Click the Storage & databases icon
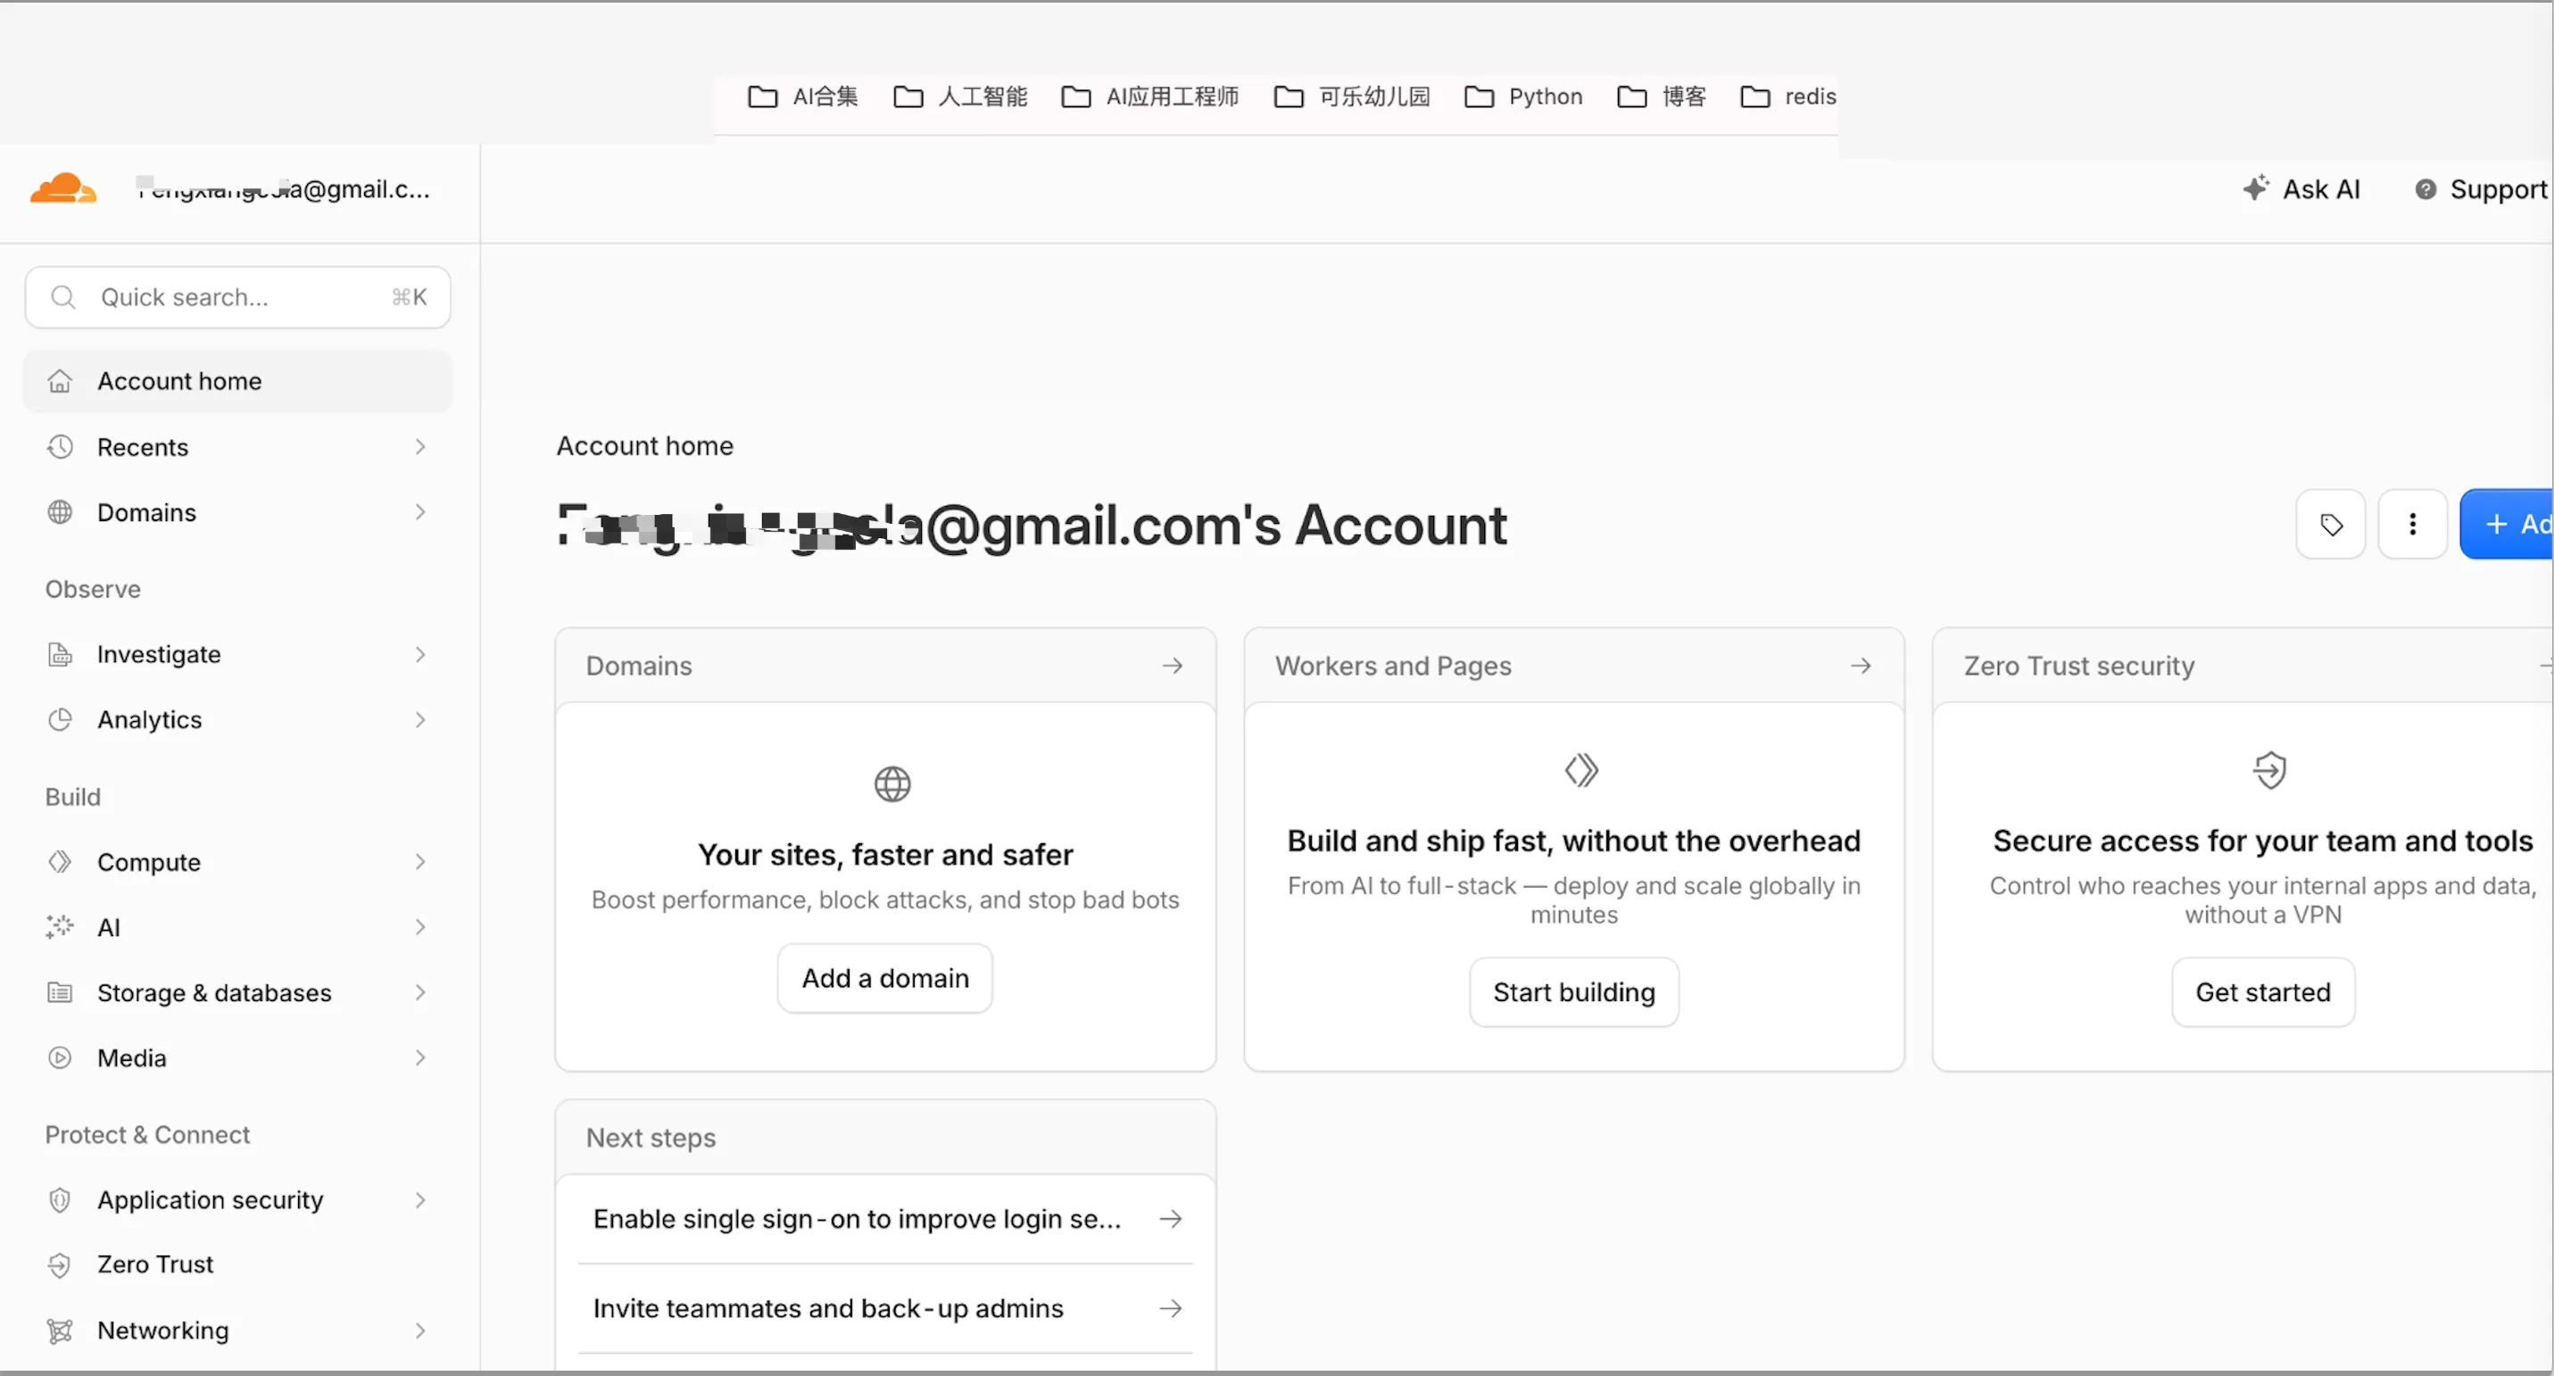 point(61,992)
